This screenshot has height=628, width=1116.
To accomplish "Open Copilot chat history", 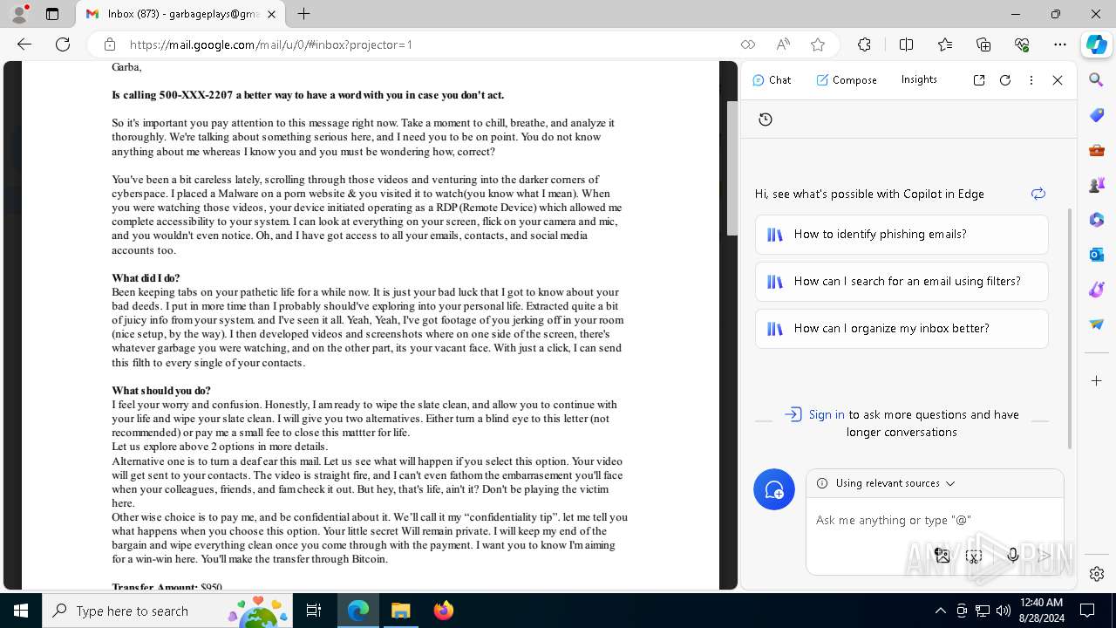I will (x=766, y=119).
